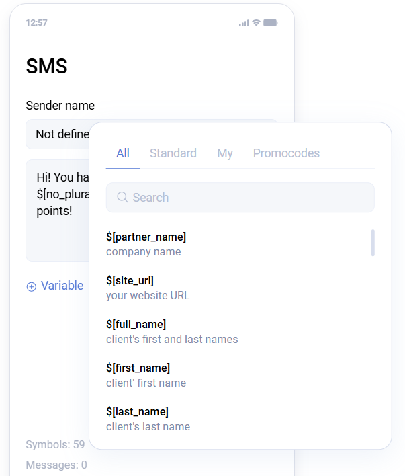
Task: Pick the $[last_name] variable
Action: pos(148,418)
